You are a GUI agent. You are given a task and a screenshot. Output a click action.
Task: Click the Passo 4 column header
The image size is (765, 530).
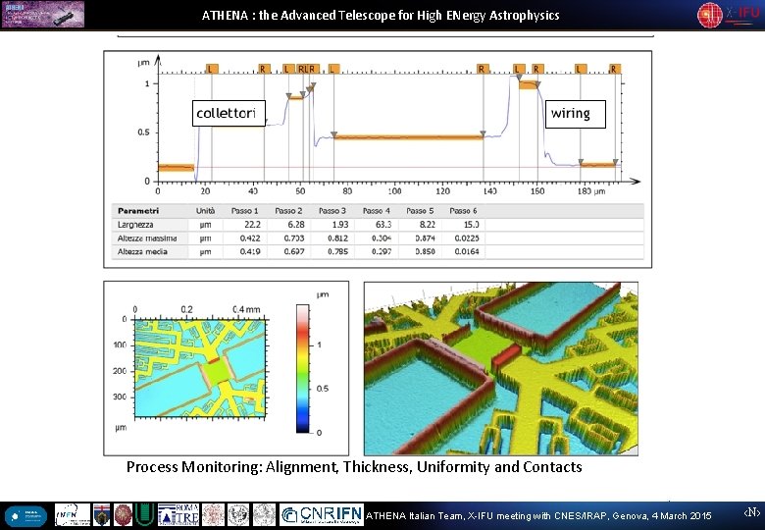click(x=377, y=211)
